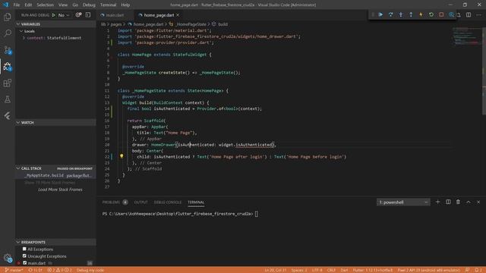Toggle the Uncaught Exceptions checkbox
The height and width of the screenshot is (273, 486).
(x=24, y=256)
